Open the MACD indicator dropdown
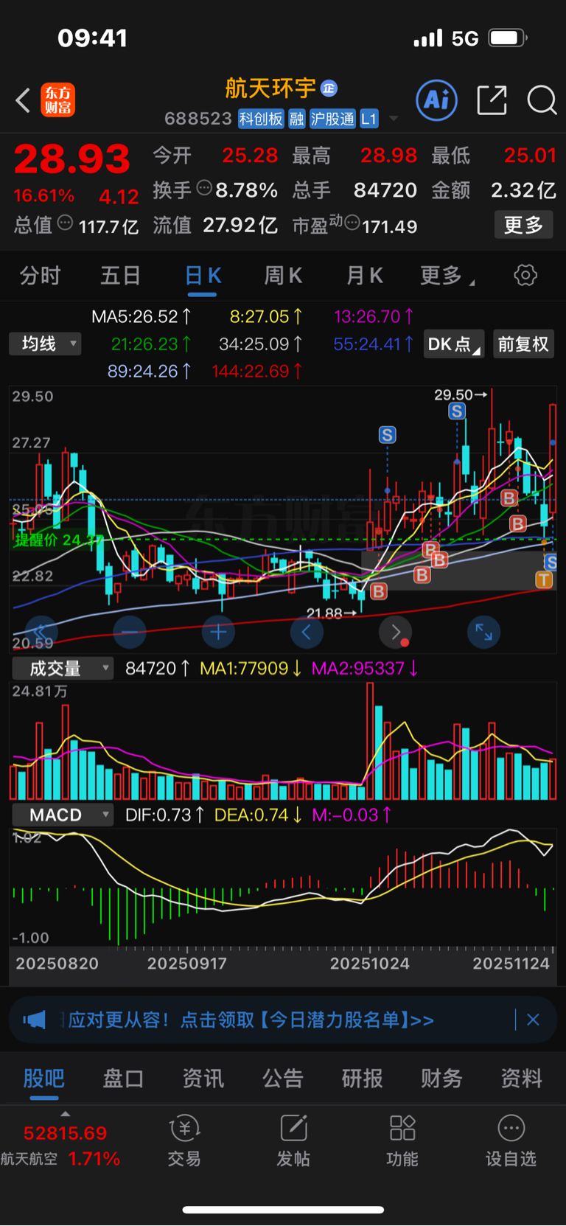 click(x=63, y=815)
